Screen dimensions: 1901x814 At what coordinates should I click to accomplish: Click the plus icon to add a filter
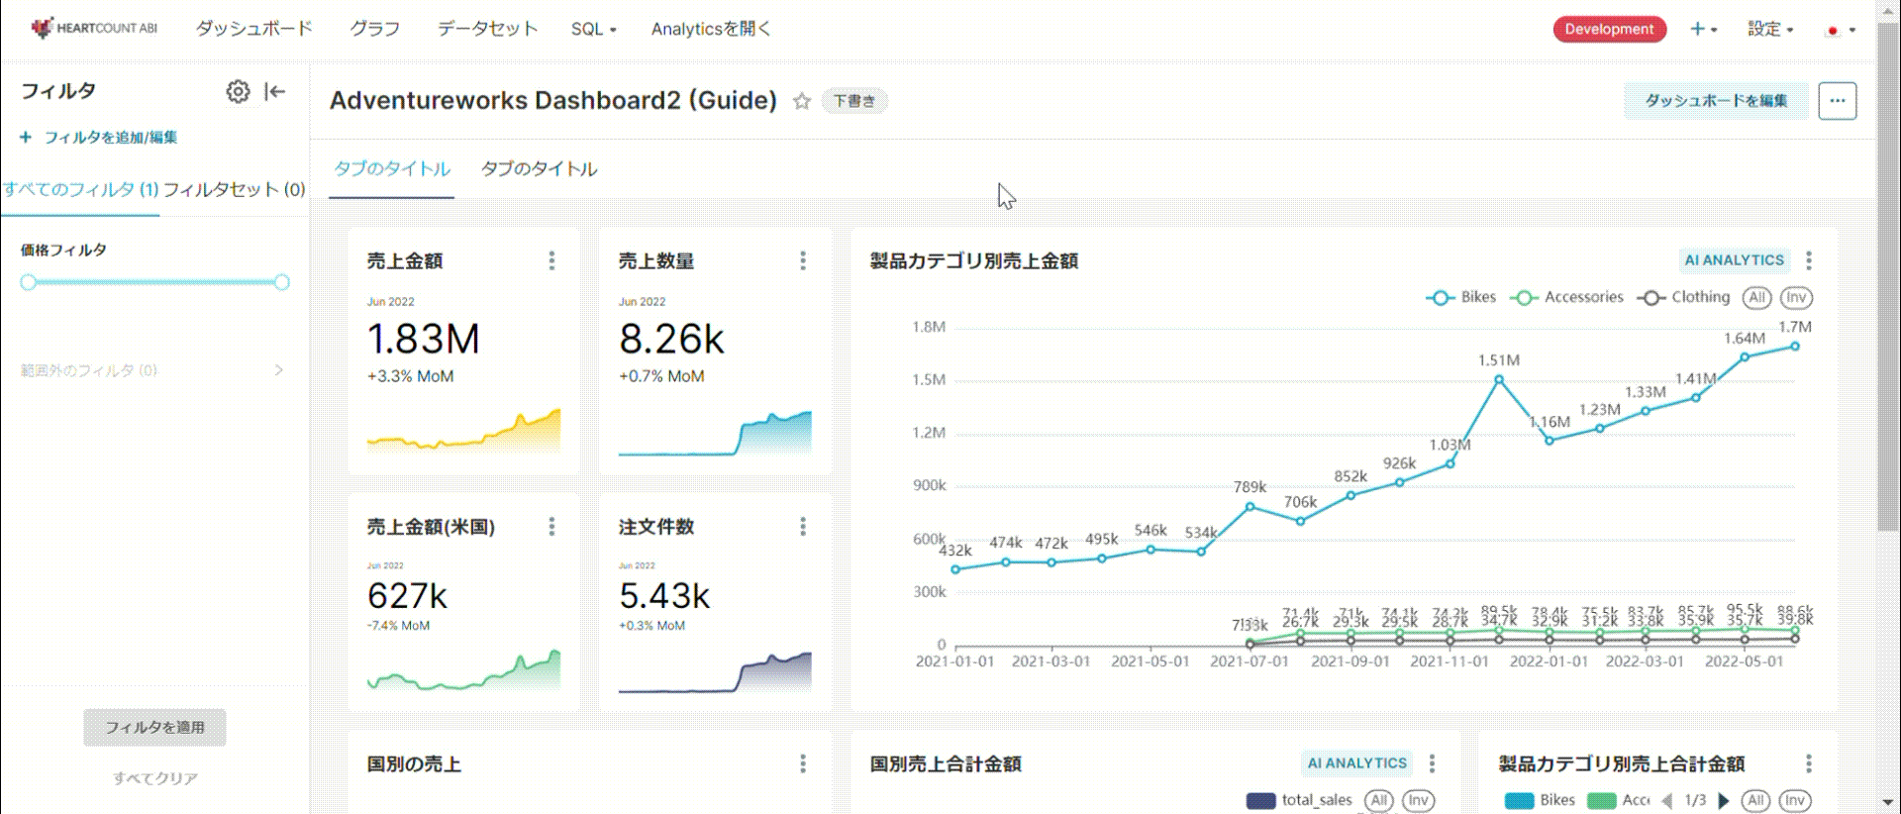click(x=26, y=138)
